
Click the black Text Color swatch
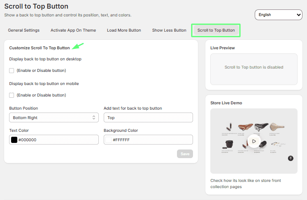pos(14,140)
